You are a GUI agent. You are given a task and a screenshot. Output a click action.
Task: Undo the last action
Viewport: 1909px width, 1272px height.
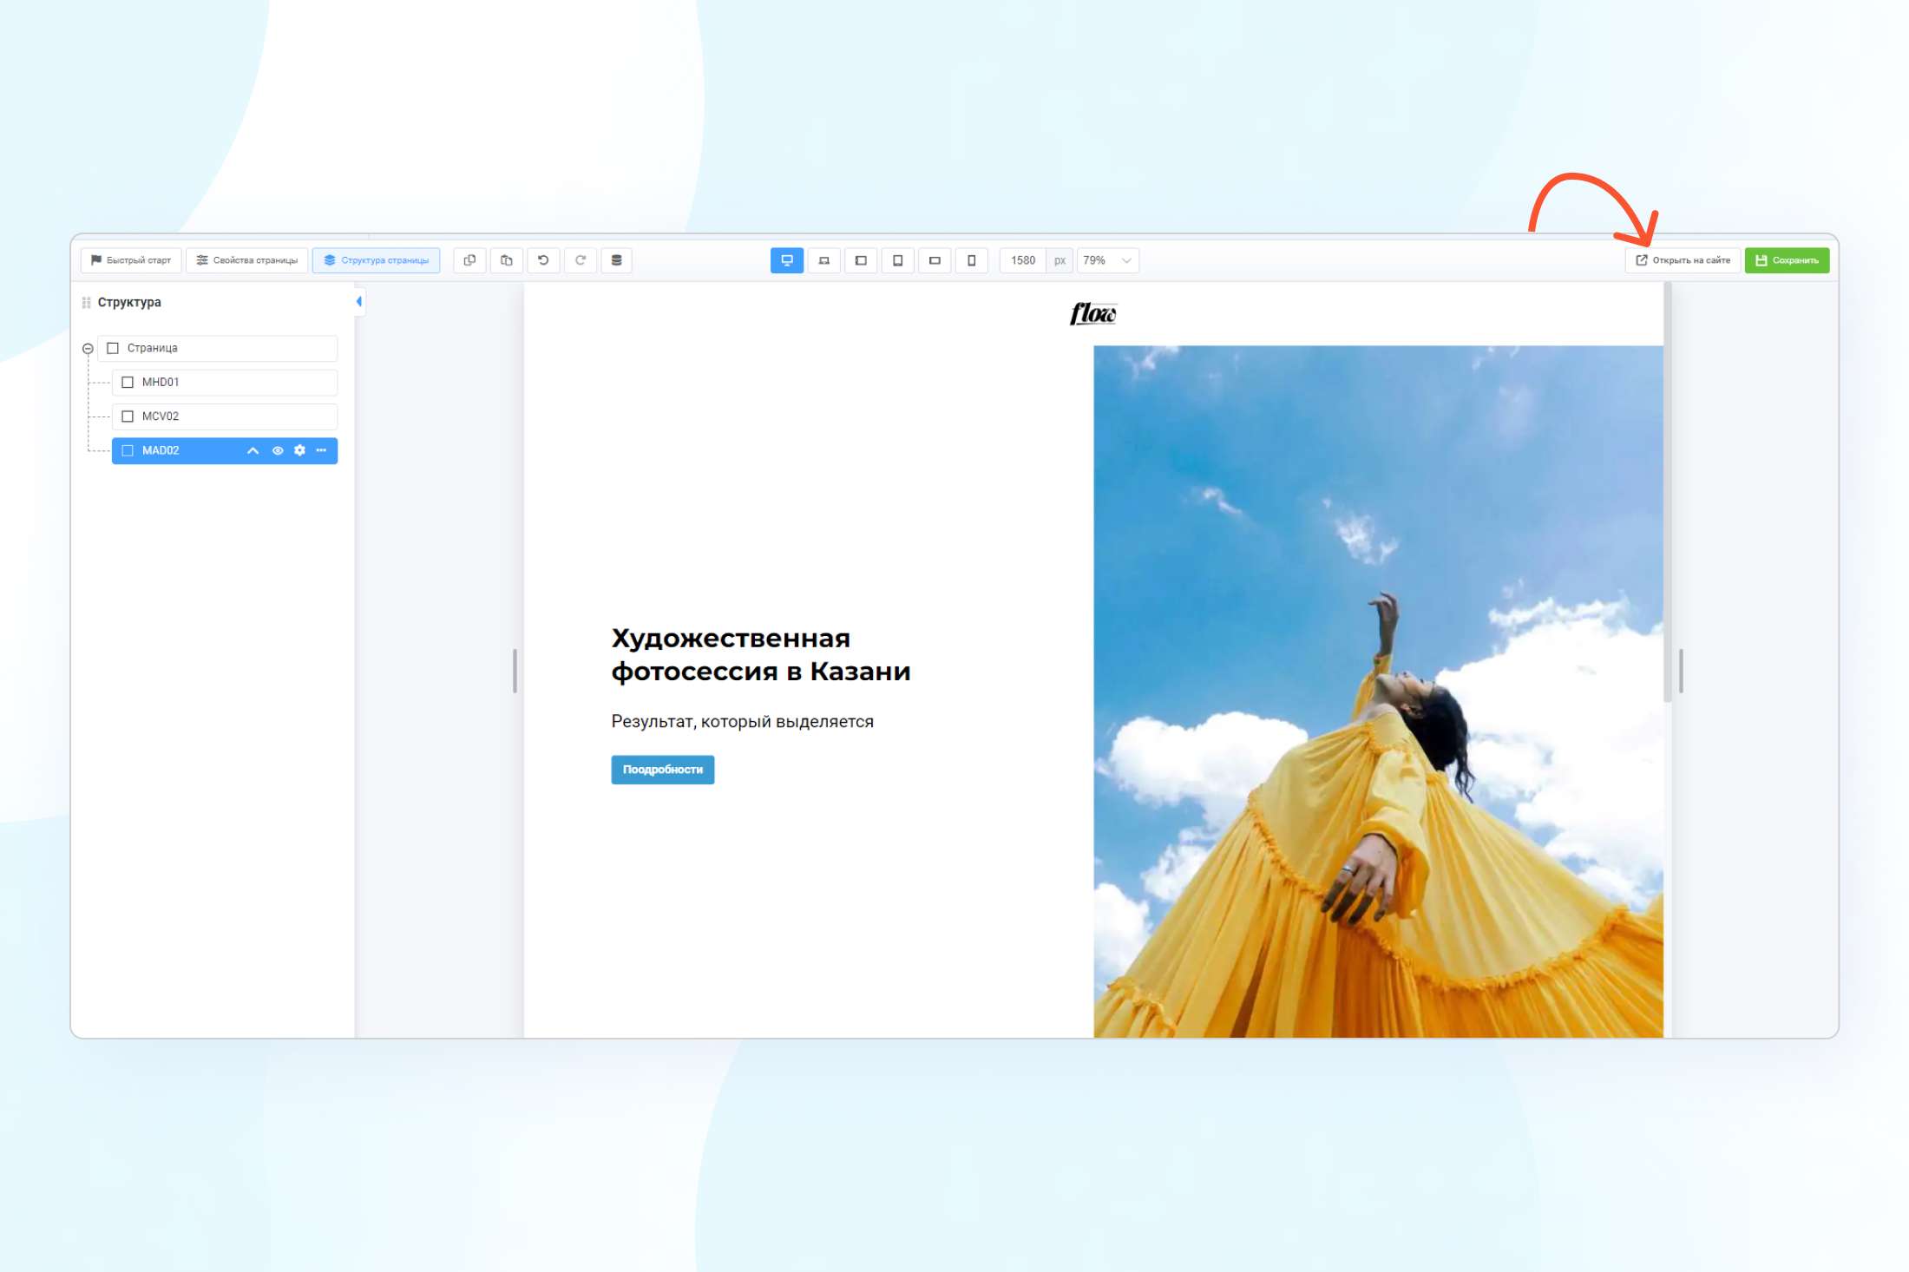coord(544,260)
